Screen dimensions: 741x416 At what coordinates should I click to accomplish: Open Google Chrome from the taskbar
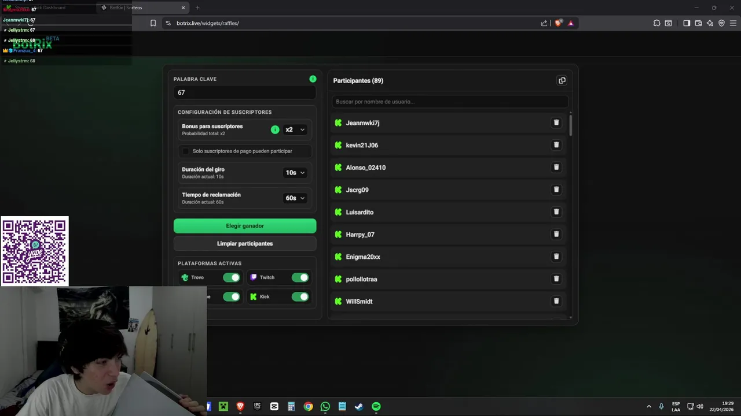[308, 407]
